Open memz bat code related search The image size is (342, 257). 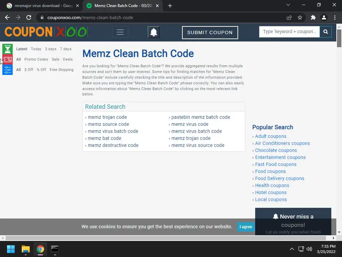pos(105,138)
